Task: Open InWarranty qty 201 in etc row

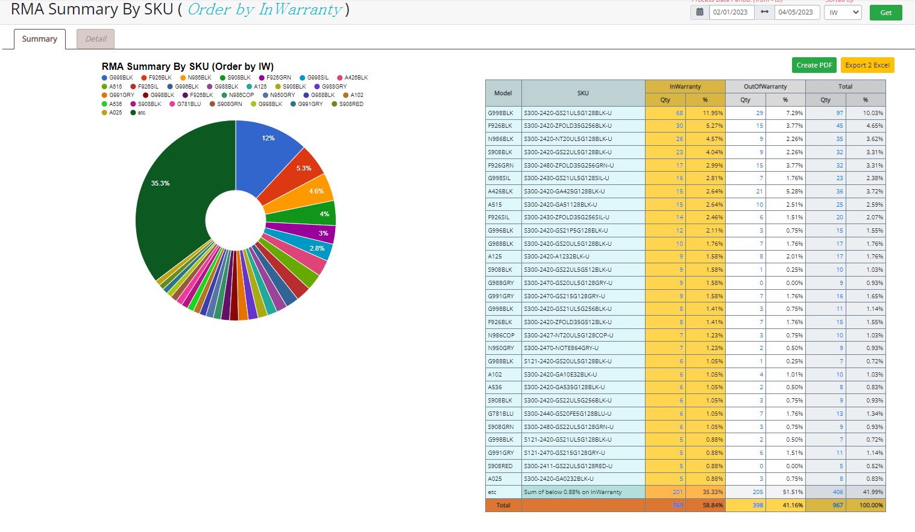Action: 678,492
